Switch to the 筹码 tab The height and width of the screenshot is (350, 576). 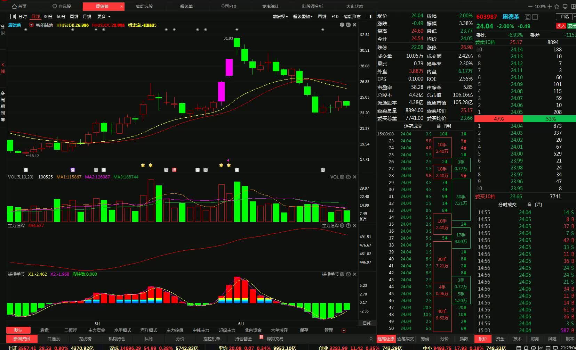(425, 339)
